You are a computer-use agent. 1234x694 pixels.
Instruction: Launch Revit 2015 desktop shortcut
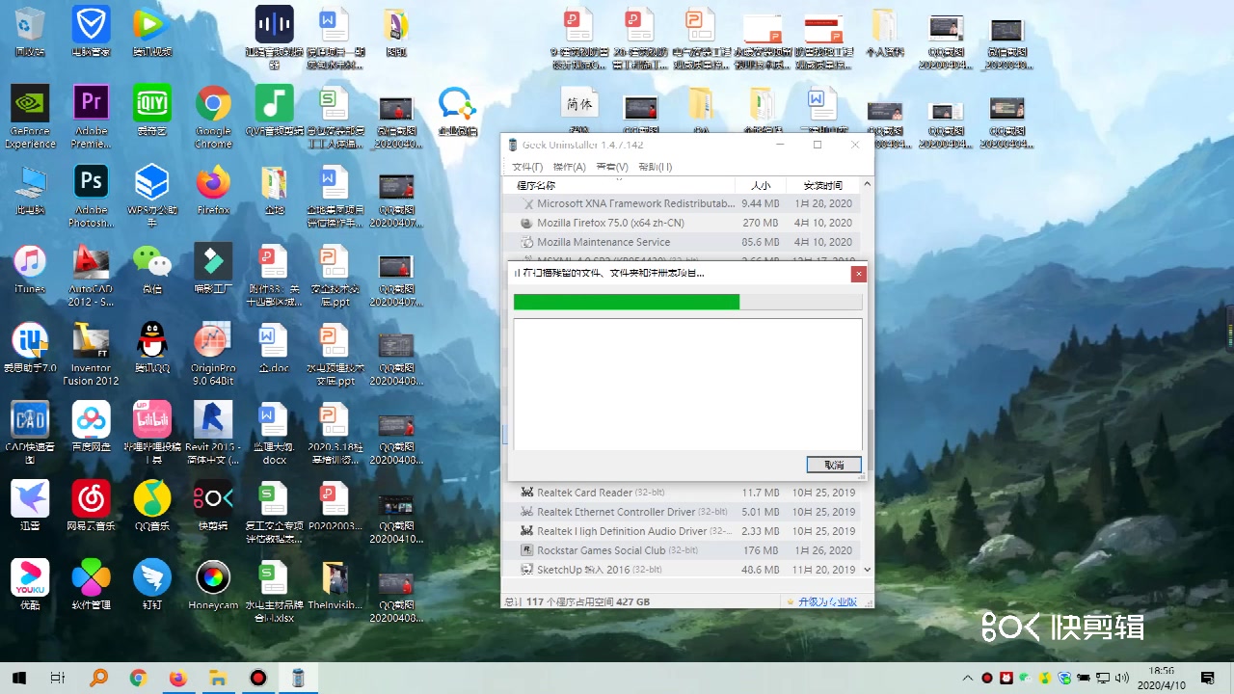tap(213, 432)
